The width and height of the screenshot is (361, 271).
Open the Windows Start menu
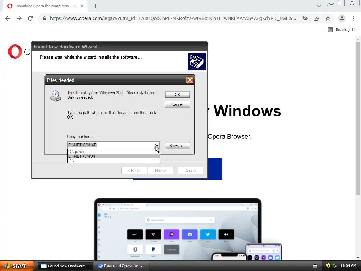tap(17, 266)
